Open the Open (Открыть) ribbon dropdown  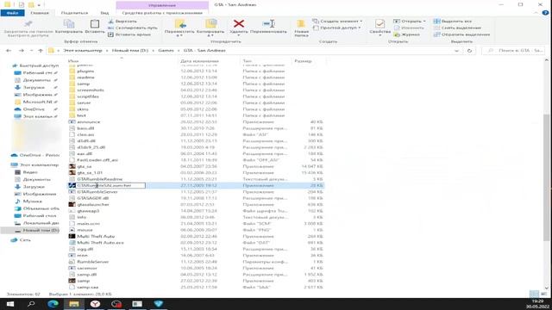[410, 21]
